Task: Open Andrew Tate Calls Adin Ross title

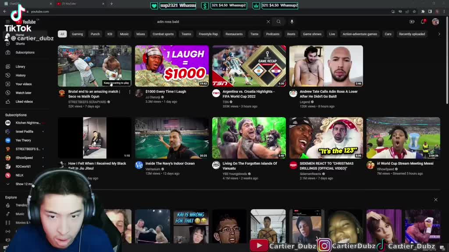Action: (328, 94)
